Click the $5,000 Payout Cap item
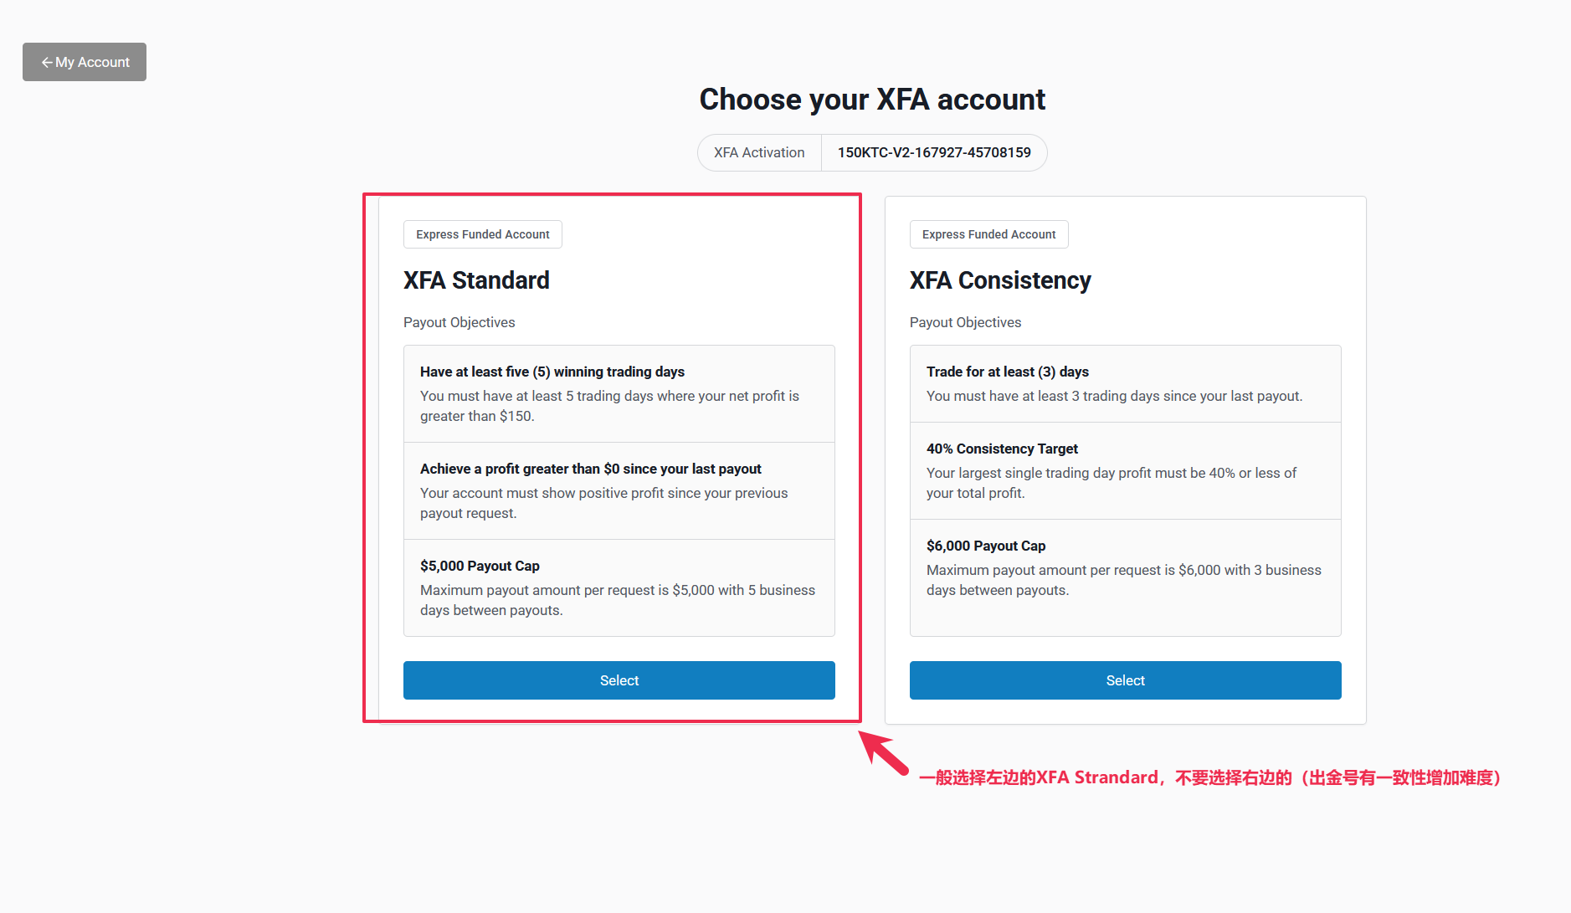 point(619,587)
